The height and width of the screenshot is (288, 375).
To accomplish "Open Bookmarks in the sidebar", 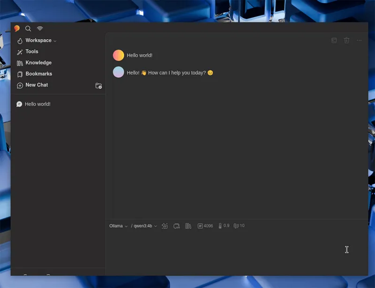I will click(x=39, y=74).
